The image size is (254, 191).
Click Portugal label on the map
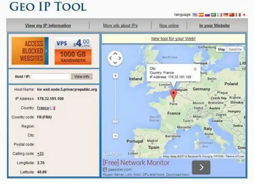pos(135,141)
